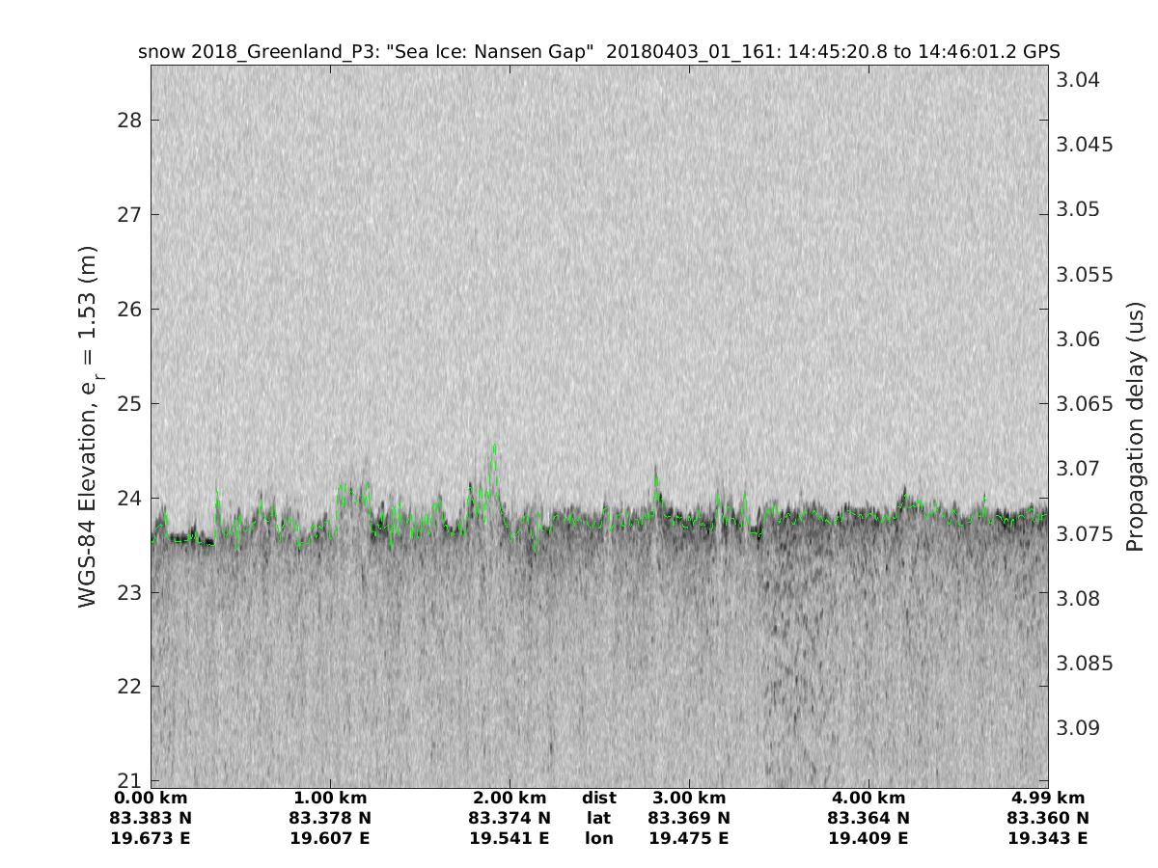Click the plot title text at top
Screen dimensions: 1158x868
(x=599, y=52)
